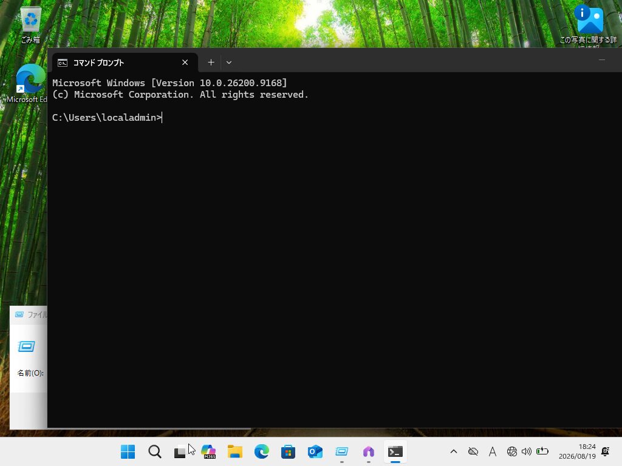Open taskbar Search

155,451
